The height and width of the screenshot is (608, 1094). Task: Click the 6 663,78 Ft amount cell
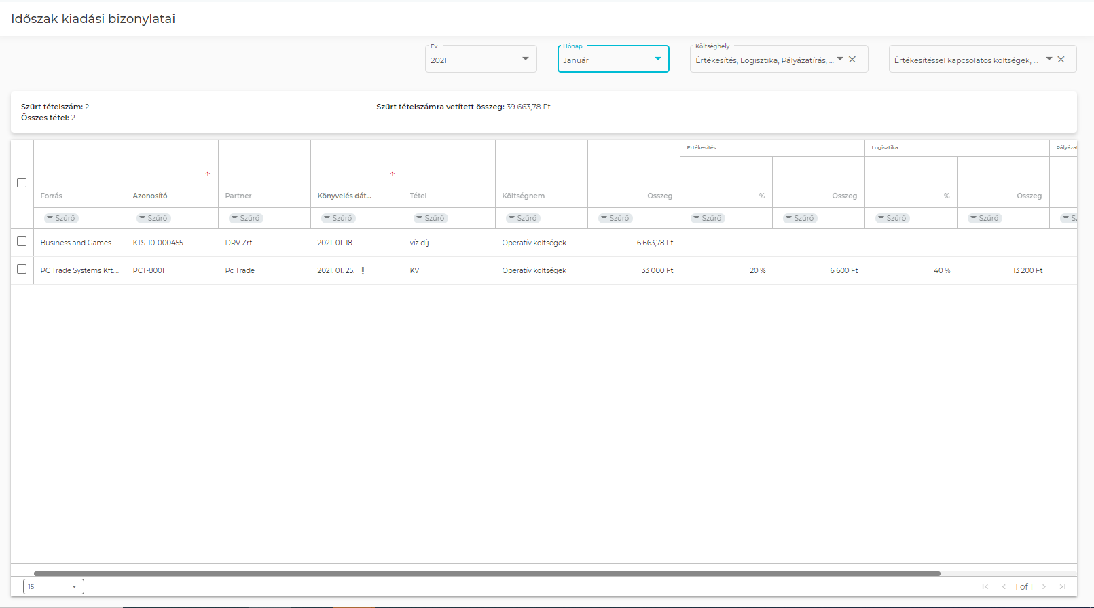tap(655, 243)
